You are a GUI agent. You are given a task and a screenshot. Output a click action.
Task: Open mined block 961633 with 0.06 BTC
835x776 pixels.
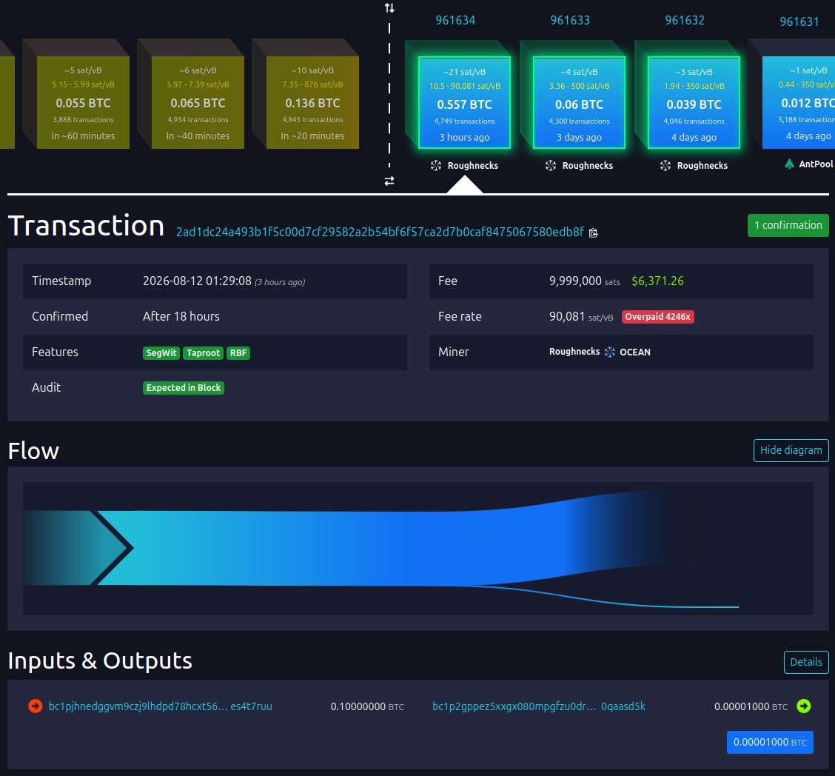click(x=579, y=102)
